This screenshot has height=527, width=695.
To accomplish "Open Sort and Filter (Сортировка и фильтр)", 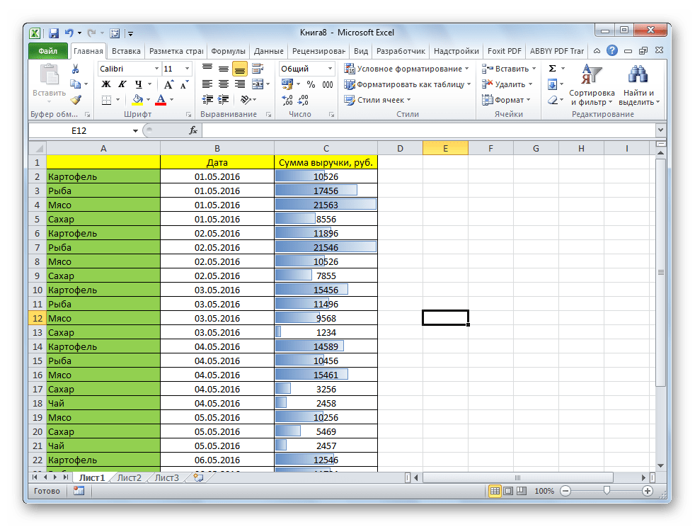I will click(x=592, y=85).
